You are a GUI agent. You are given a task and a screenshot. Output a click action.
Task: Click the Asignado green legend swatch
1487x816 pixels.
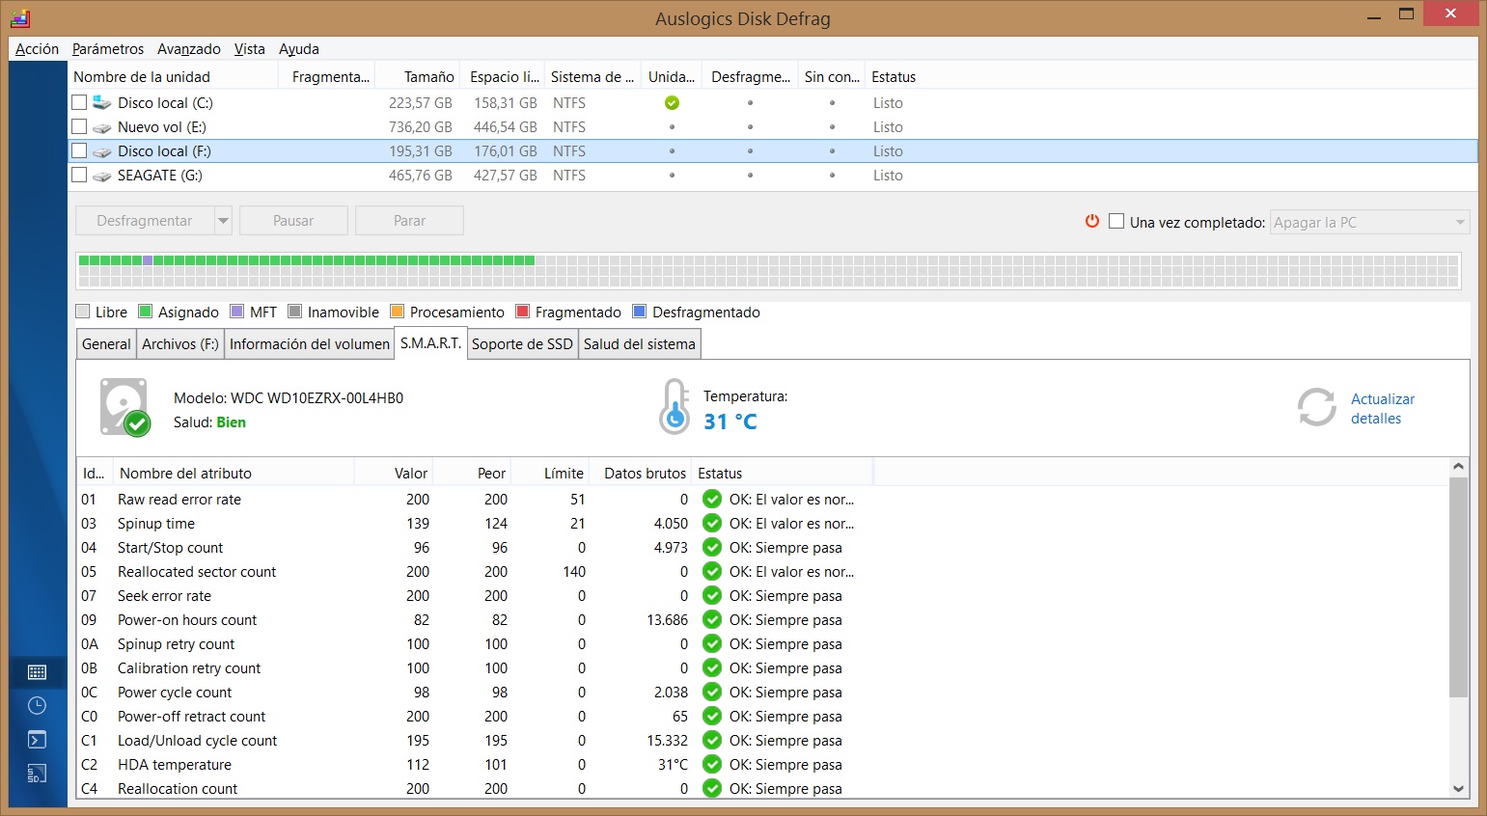[x=146, y=312]
